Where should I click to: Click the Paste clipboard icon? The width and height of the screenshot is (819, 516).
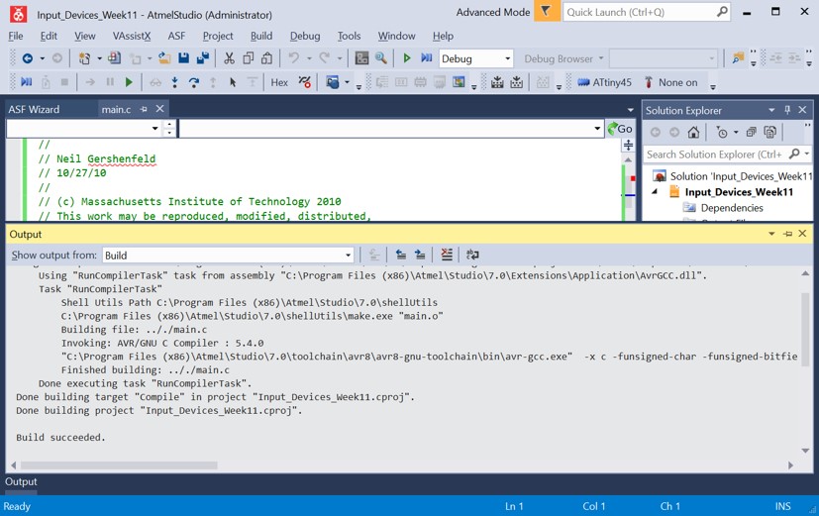point(267,58)
